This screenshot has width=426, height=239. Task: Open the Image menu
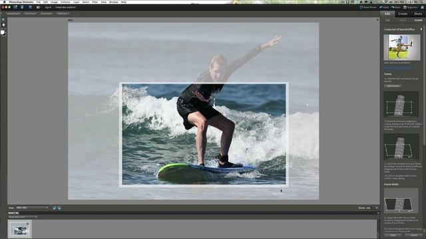click(54, 2)
